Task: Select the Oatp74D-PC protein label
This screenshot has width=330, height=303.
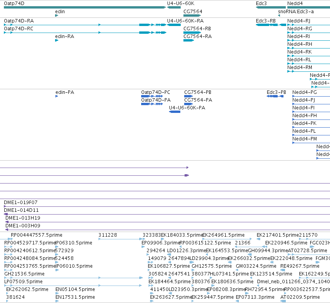Action: click(x=155, y=92)
